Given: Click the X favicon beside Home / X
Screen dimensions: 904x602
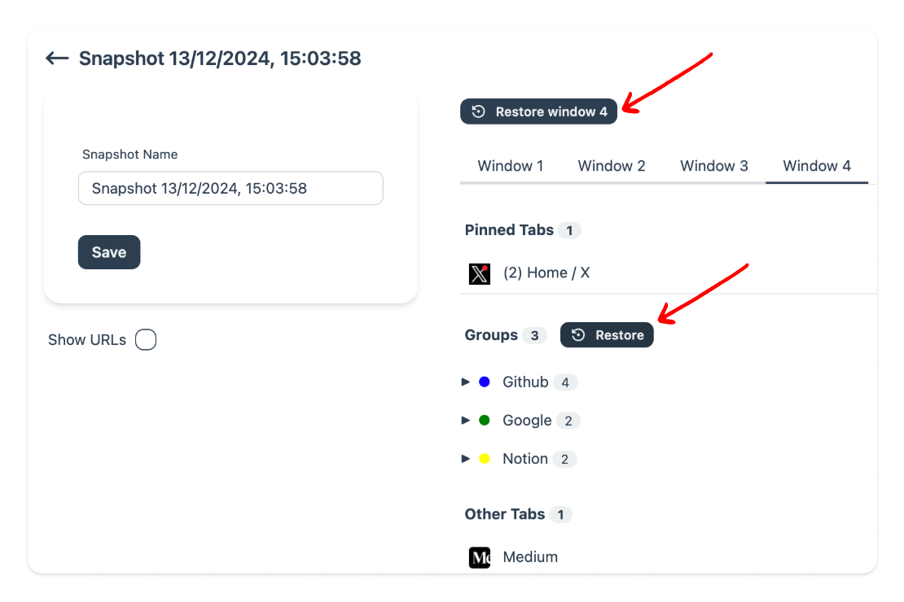Looking at the screenshot, I should click(480, 273).
